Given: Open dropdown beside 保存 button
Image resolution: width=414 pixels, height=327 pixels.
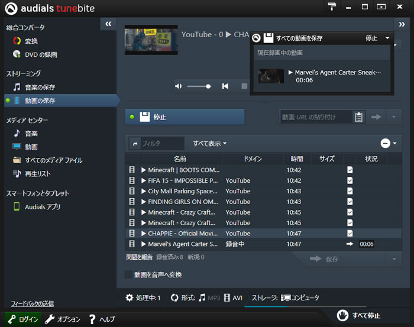Looking at the screenshot, I should 394,259.
